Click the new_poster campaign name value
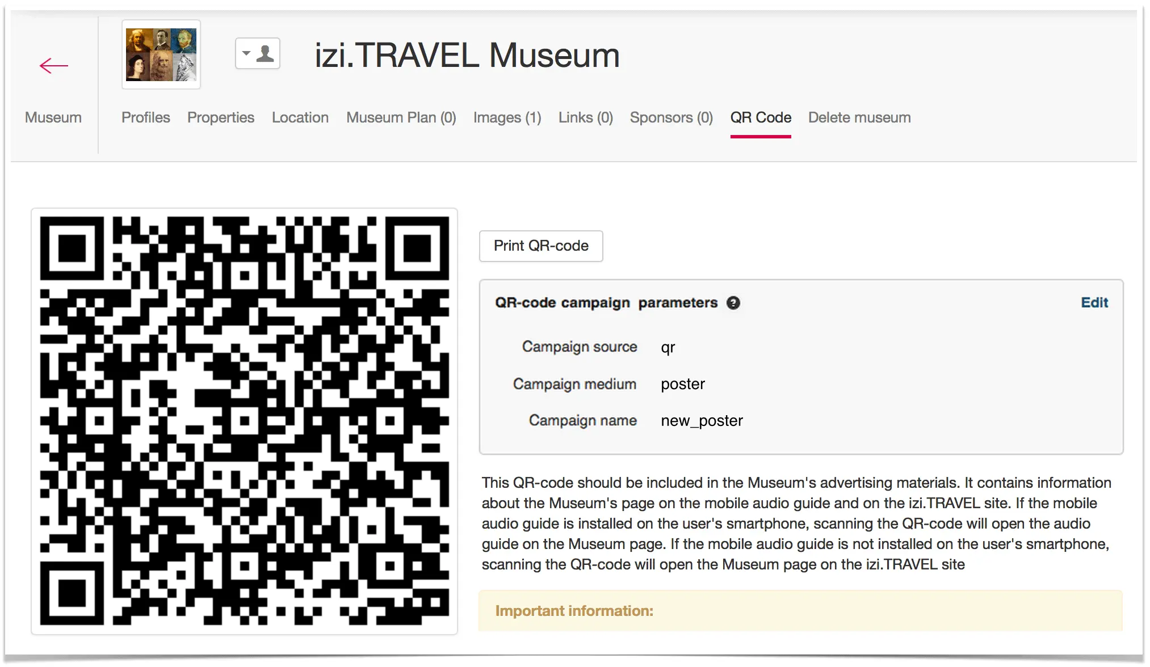Image resolution: width=1150 pixels, height=667 pixels. coord(702,421)
